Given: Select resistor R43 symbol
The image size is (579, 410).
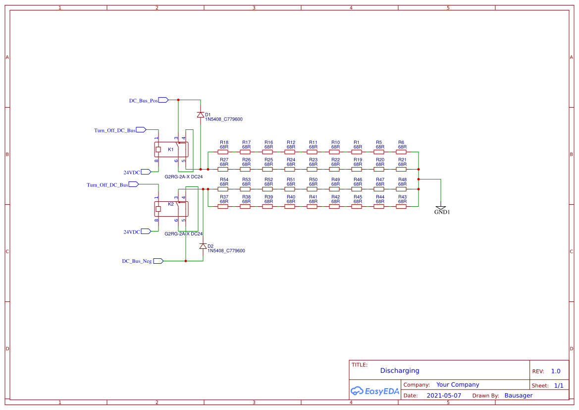Looking at the screenshot, I should [x=402, y=207].
